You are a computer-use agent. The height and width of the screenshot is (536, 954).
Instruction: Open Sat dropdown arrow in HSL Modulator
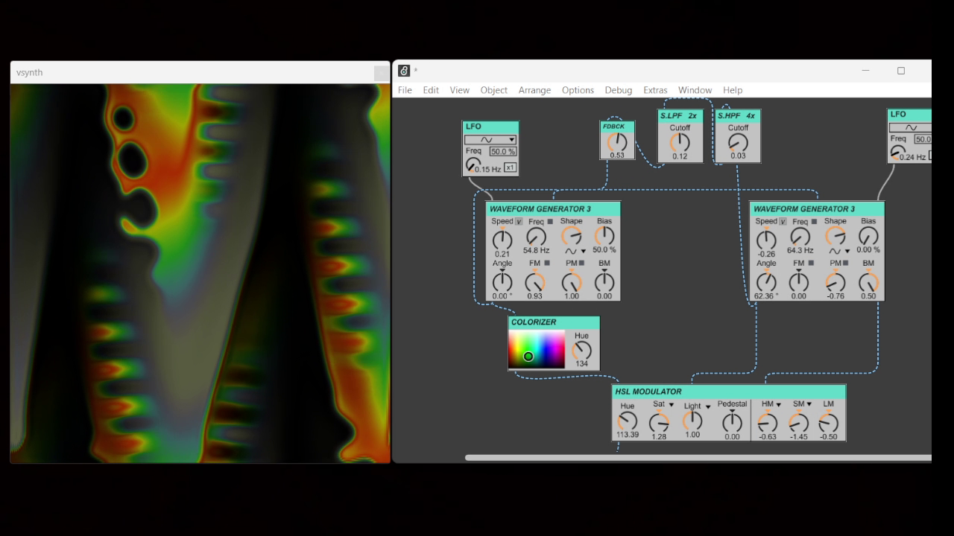coord(671,405)
